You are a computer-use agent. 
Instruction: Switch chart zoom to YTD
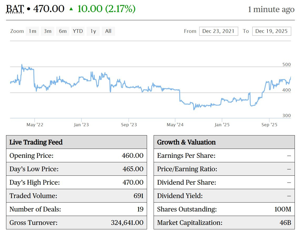coord(78,31)
